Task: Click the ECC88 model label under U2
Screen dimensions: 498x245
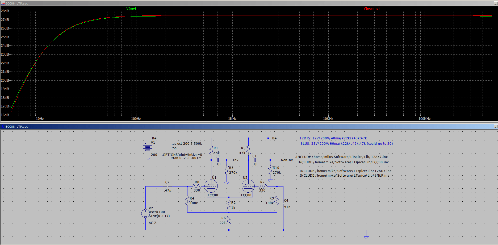Action: (246, 195)
